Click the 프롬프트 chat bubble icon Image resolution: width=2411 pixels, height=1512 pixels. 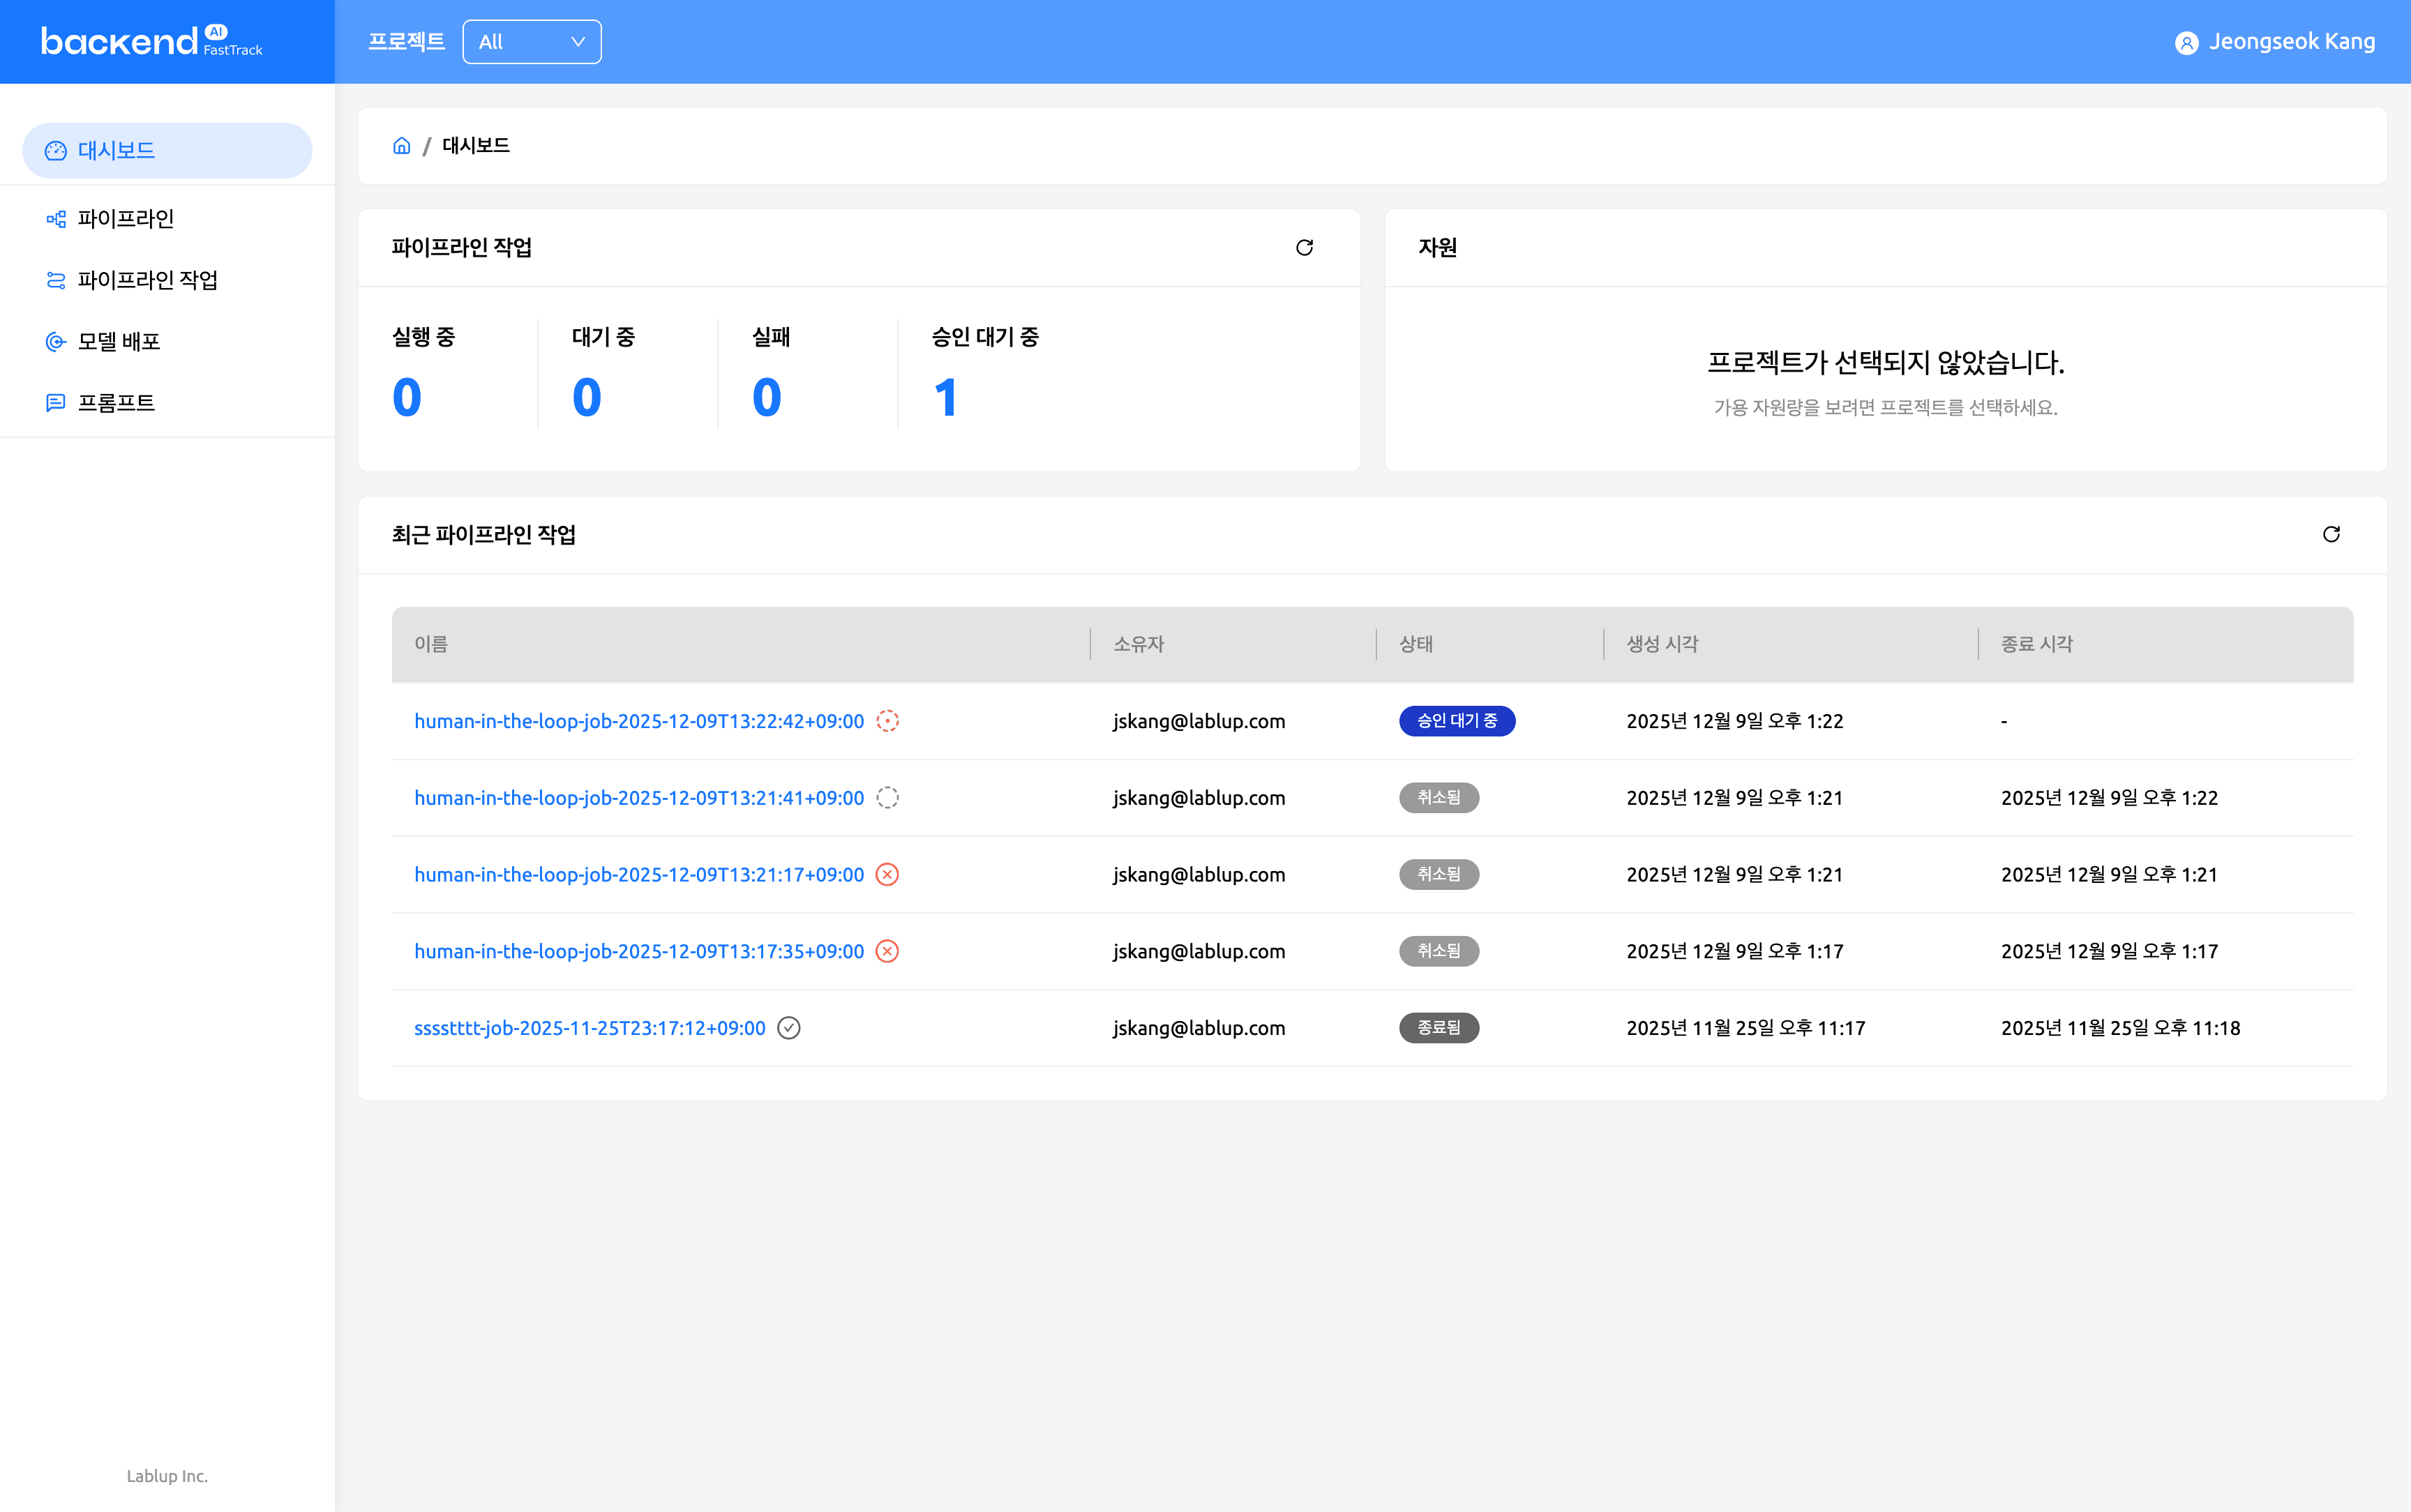[x=55, y=403]
